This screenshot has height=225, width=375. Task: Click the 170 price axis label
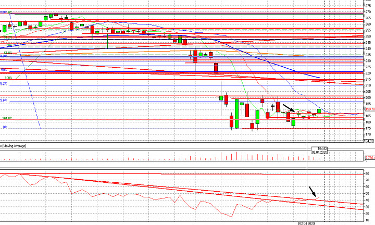368,134
